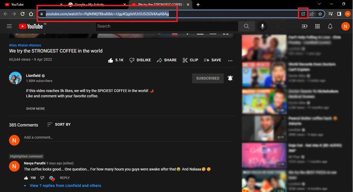Screen dimensions: 353x192
Task: Like the highlighted comment with 198 likes
Action: point(26,178)
